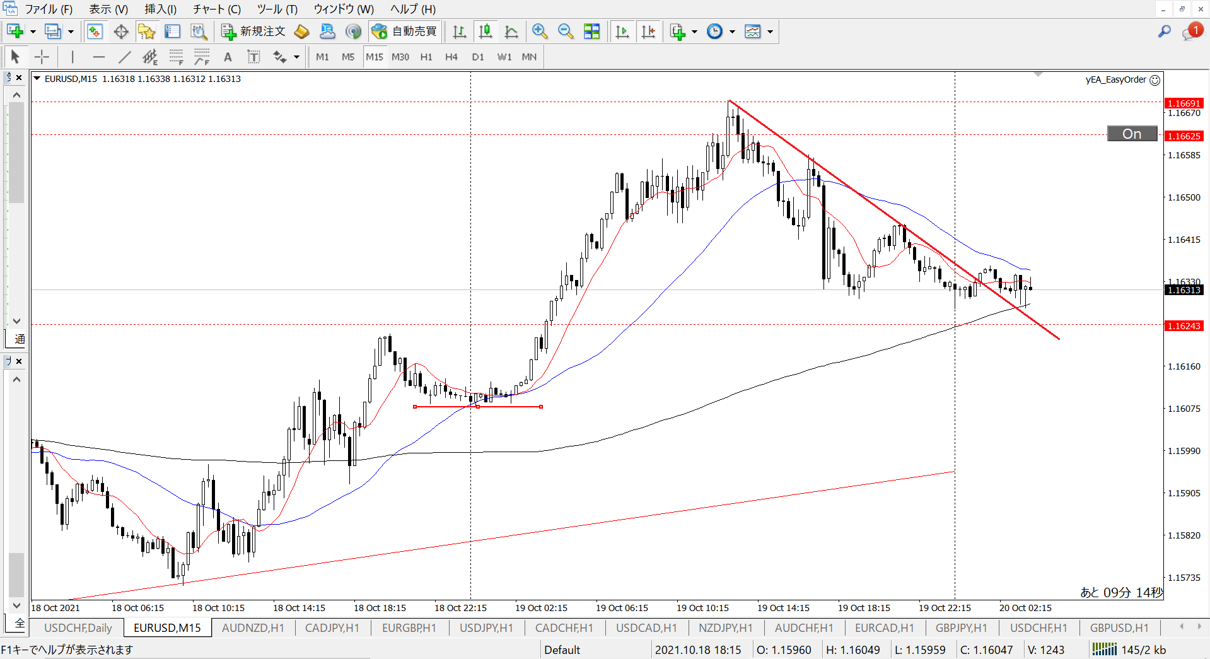Zoom out of the chart
This screenshot has height=659, width=1210.
pos(566,31)
